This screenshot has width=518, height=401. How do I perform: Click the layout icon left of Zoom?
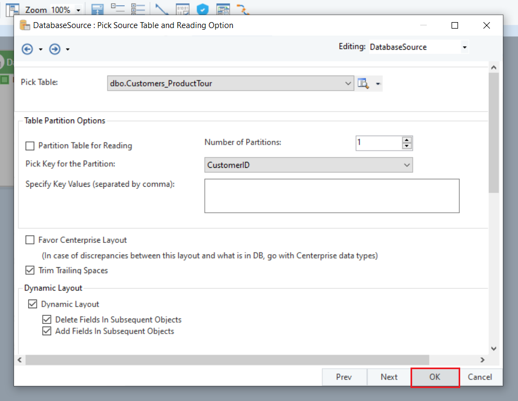tap(12, 10)
